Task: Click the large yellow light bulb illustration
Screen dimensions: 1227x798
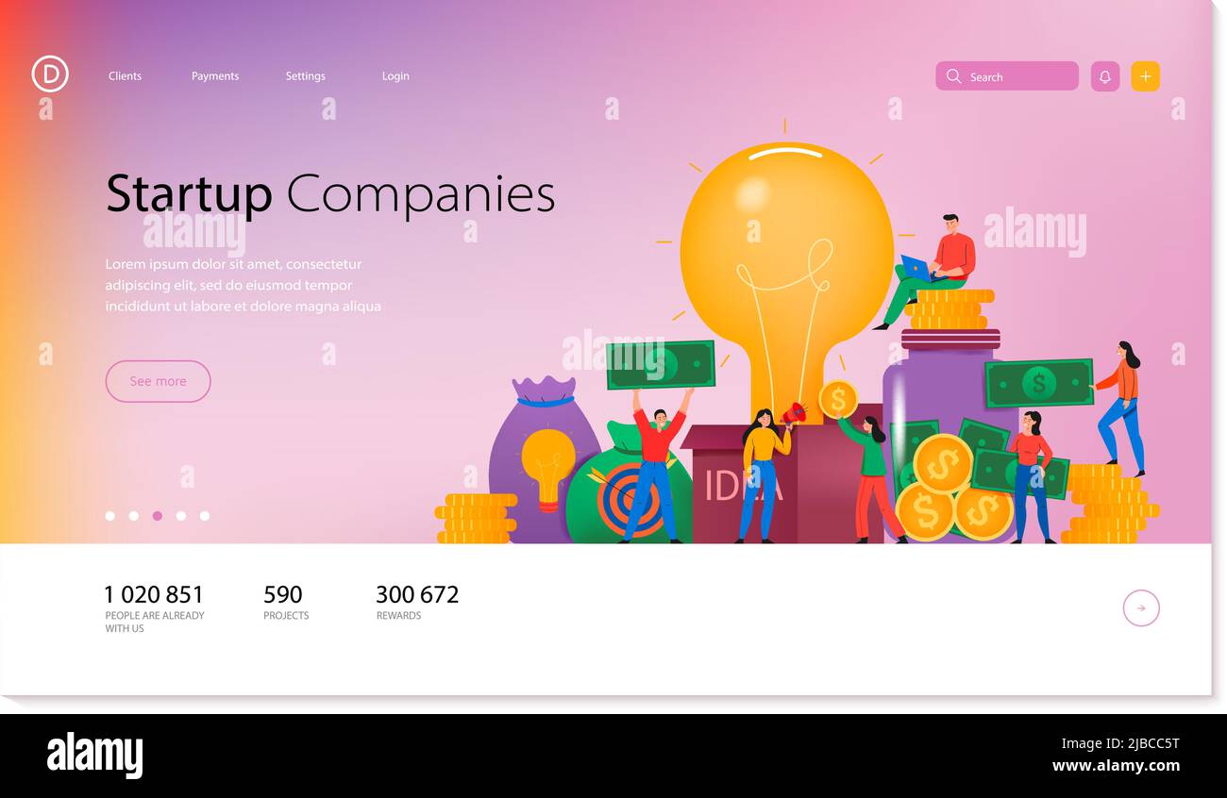Action: (786, 274)
